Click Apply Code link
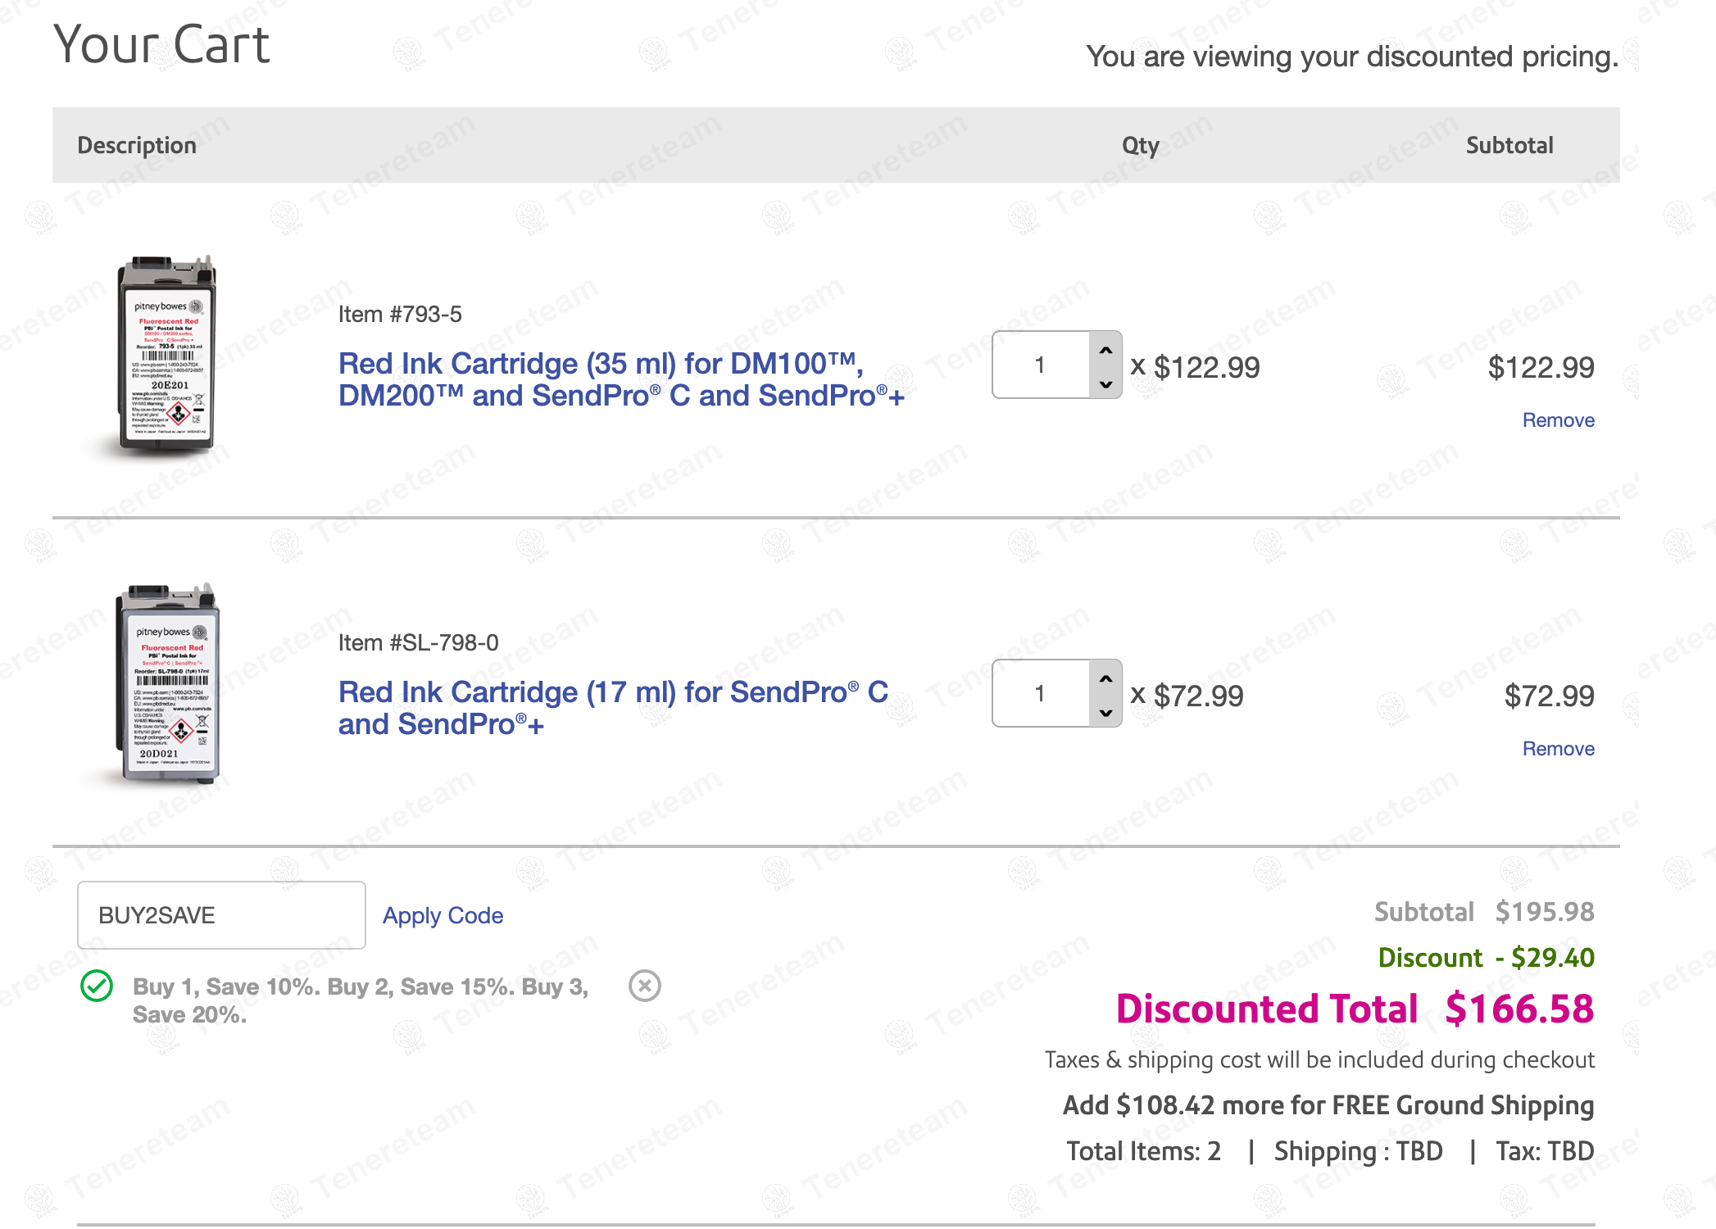Viewport: 1716px width, 1229px height. tap(443, 915)
